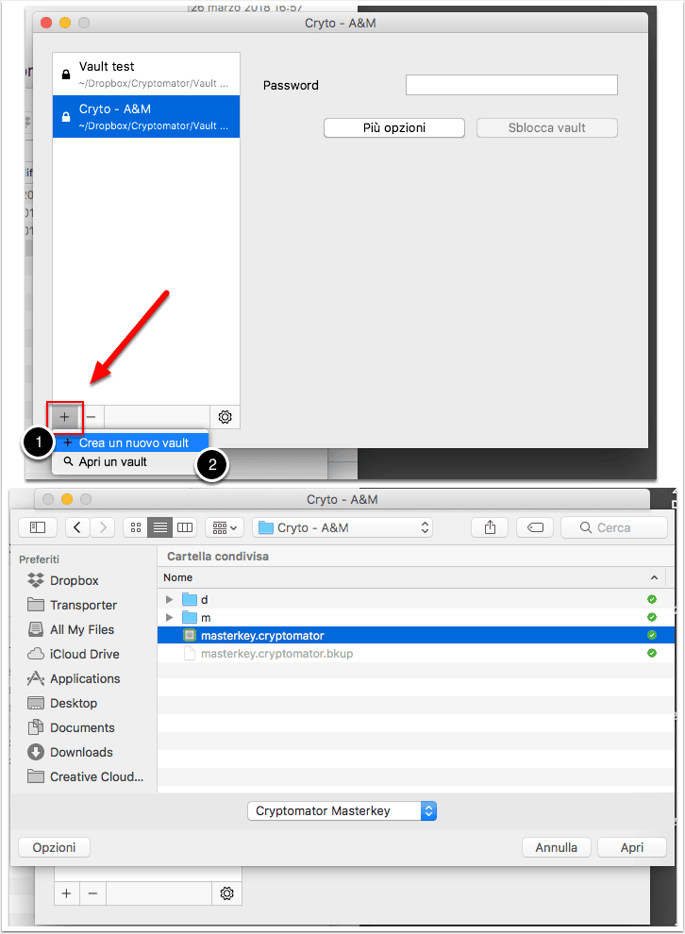Click 'Annulla' to cancel the dialog

557,847
